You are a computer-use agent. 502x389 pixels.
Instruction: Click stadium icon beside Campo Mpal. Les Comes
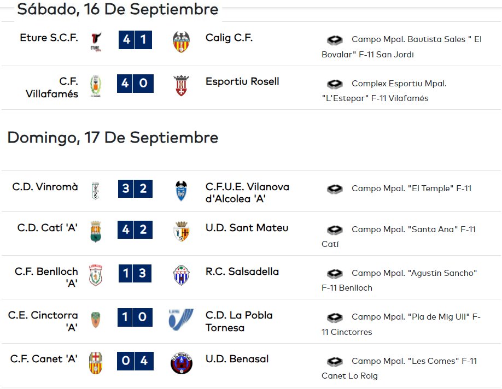pyautogui.click(x=335, y=362)
